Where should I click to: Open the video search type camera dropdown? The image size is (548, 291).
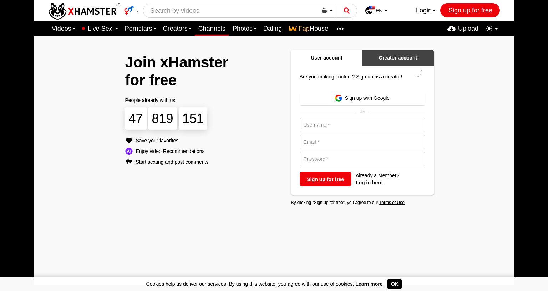click(327, 11)
